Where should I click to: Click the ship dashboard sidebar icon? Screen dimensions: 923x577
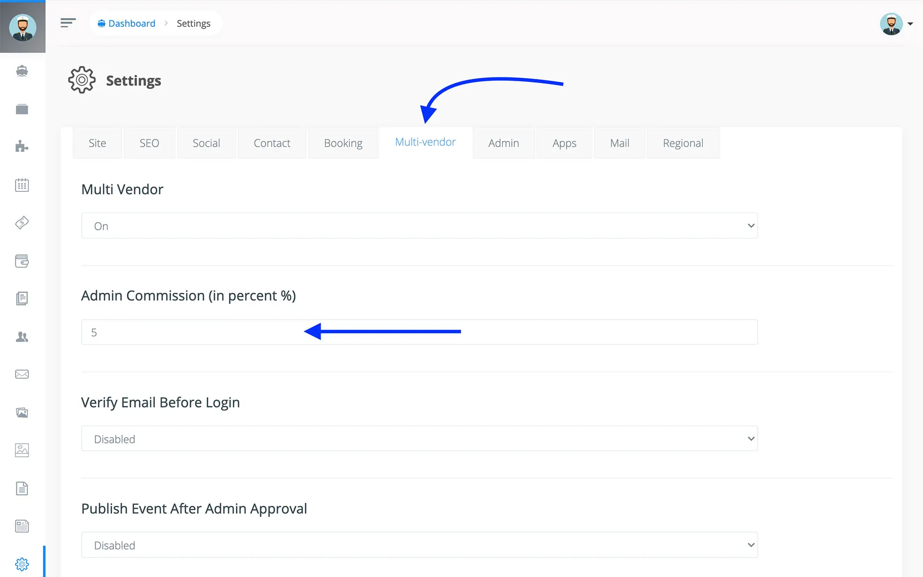(22, 71)
